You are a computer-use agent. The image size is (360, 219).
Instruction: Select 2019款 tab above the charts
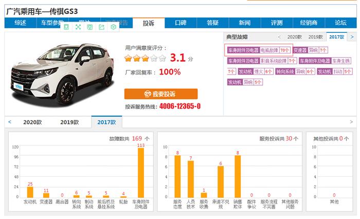pyautogui.click(x=69, y=122)
